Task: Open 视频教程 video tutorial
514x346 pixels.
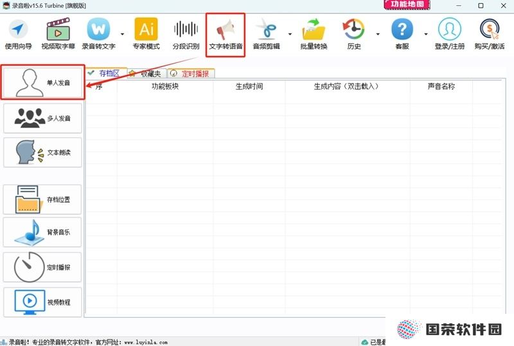Action: click(x=42, y=302)
